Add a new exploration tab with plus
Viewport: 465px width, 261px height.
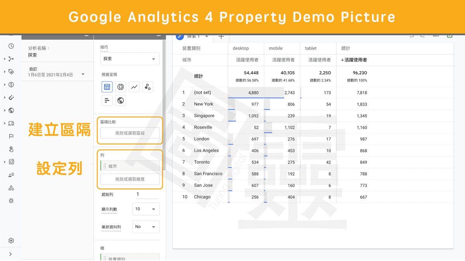pos(221,37)
